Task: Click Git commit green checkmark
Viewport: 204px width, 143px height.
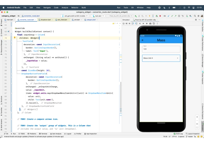Action: pos(172,16)
